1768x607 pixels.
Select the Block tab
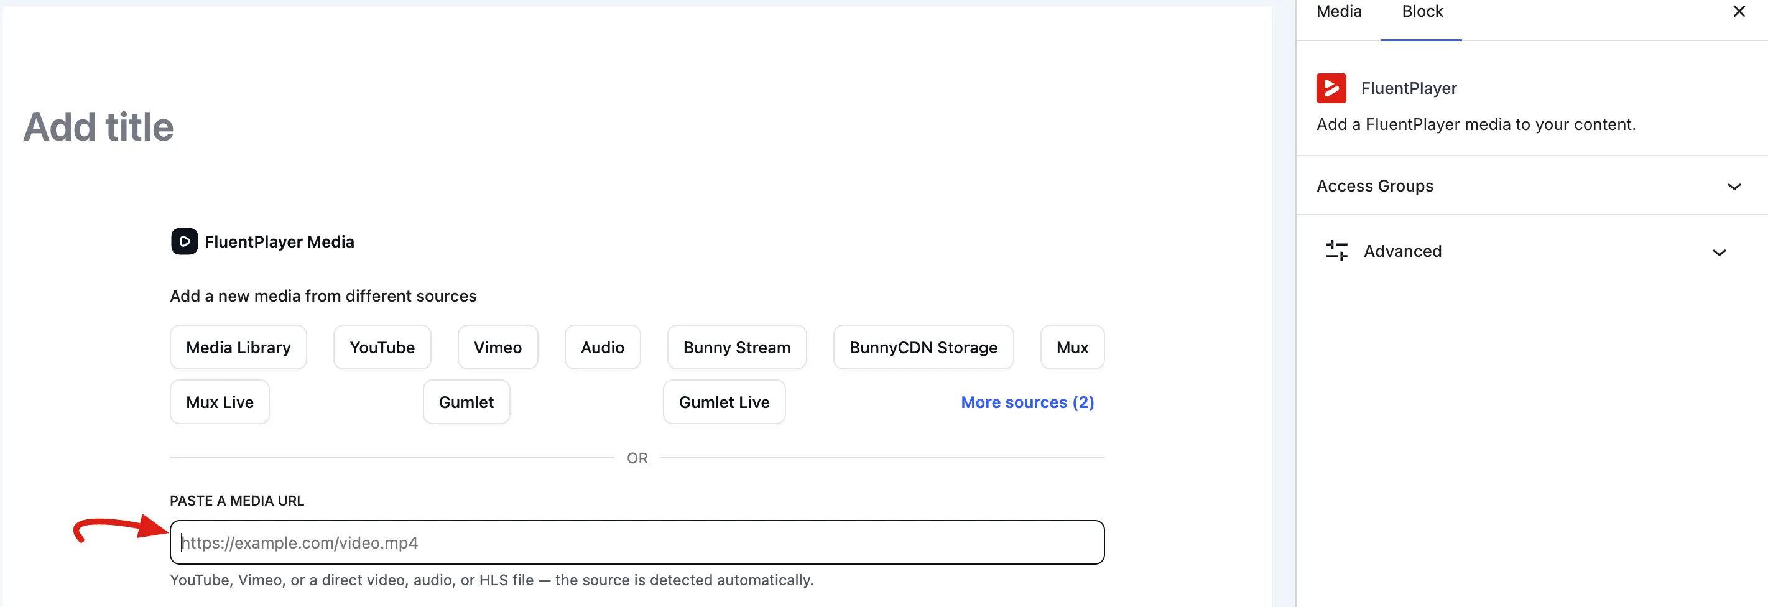point(1422,12)
